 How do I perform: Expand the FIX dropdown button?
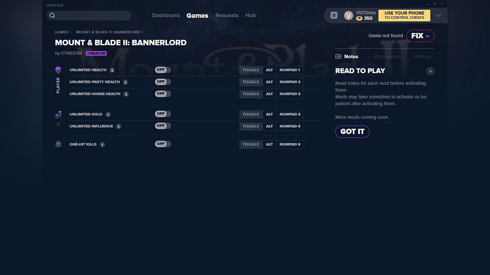point(420,36)
